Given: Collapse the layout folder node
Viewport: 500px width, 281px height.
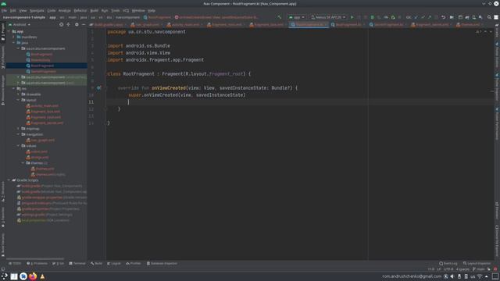Looking at the screenshot, I should tap(18, 100).
